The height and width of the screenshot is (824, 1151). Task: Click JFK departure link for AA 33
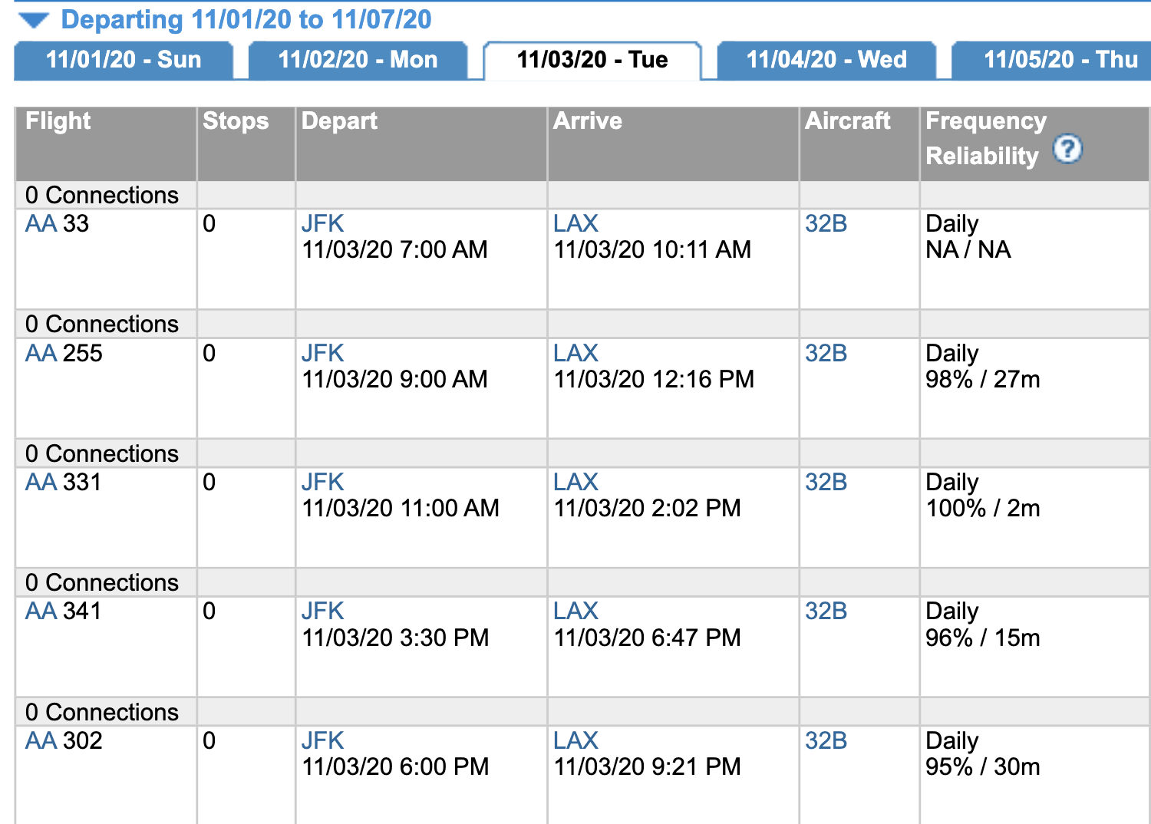click(x=322, y=224)
